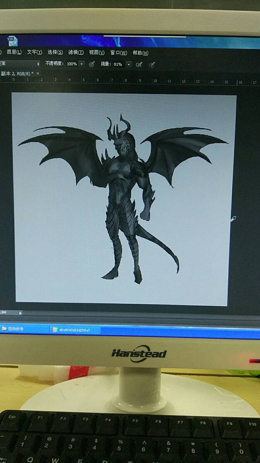Open the 视图(V) menu

tap(97, 53)
